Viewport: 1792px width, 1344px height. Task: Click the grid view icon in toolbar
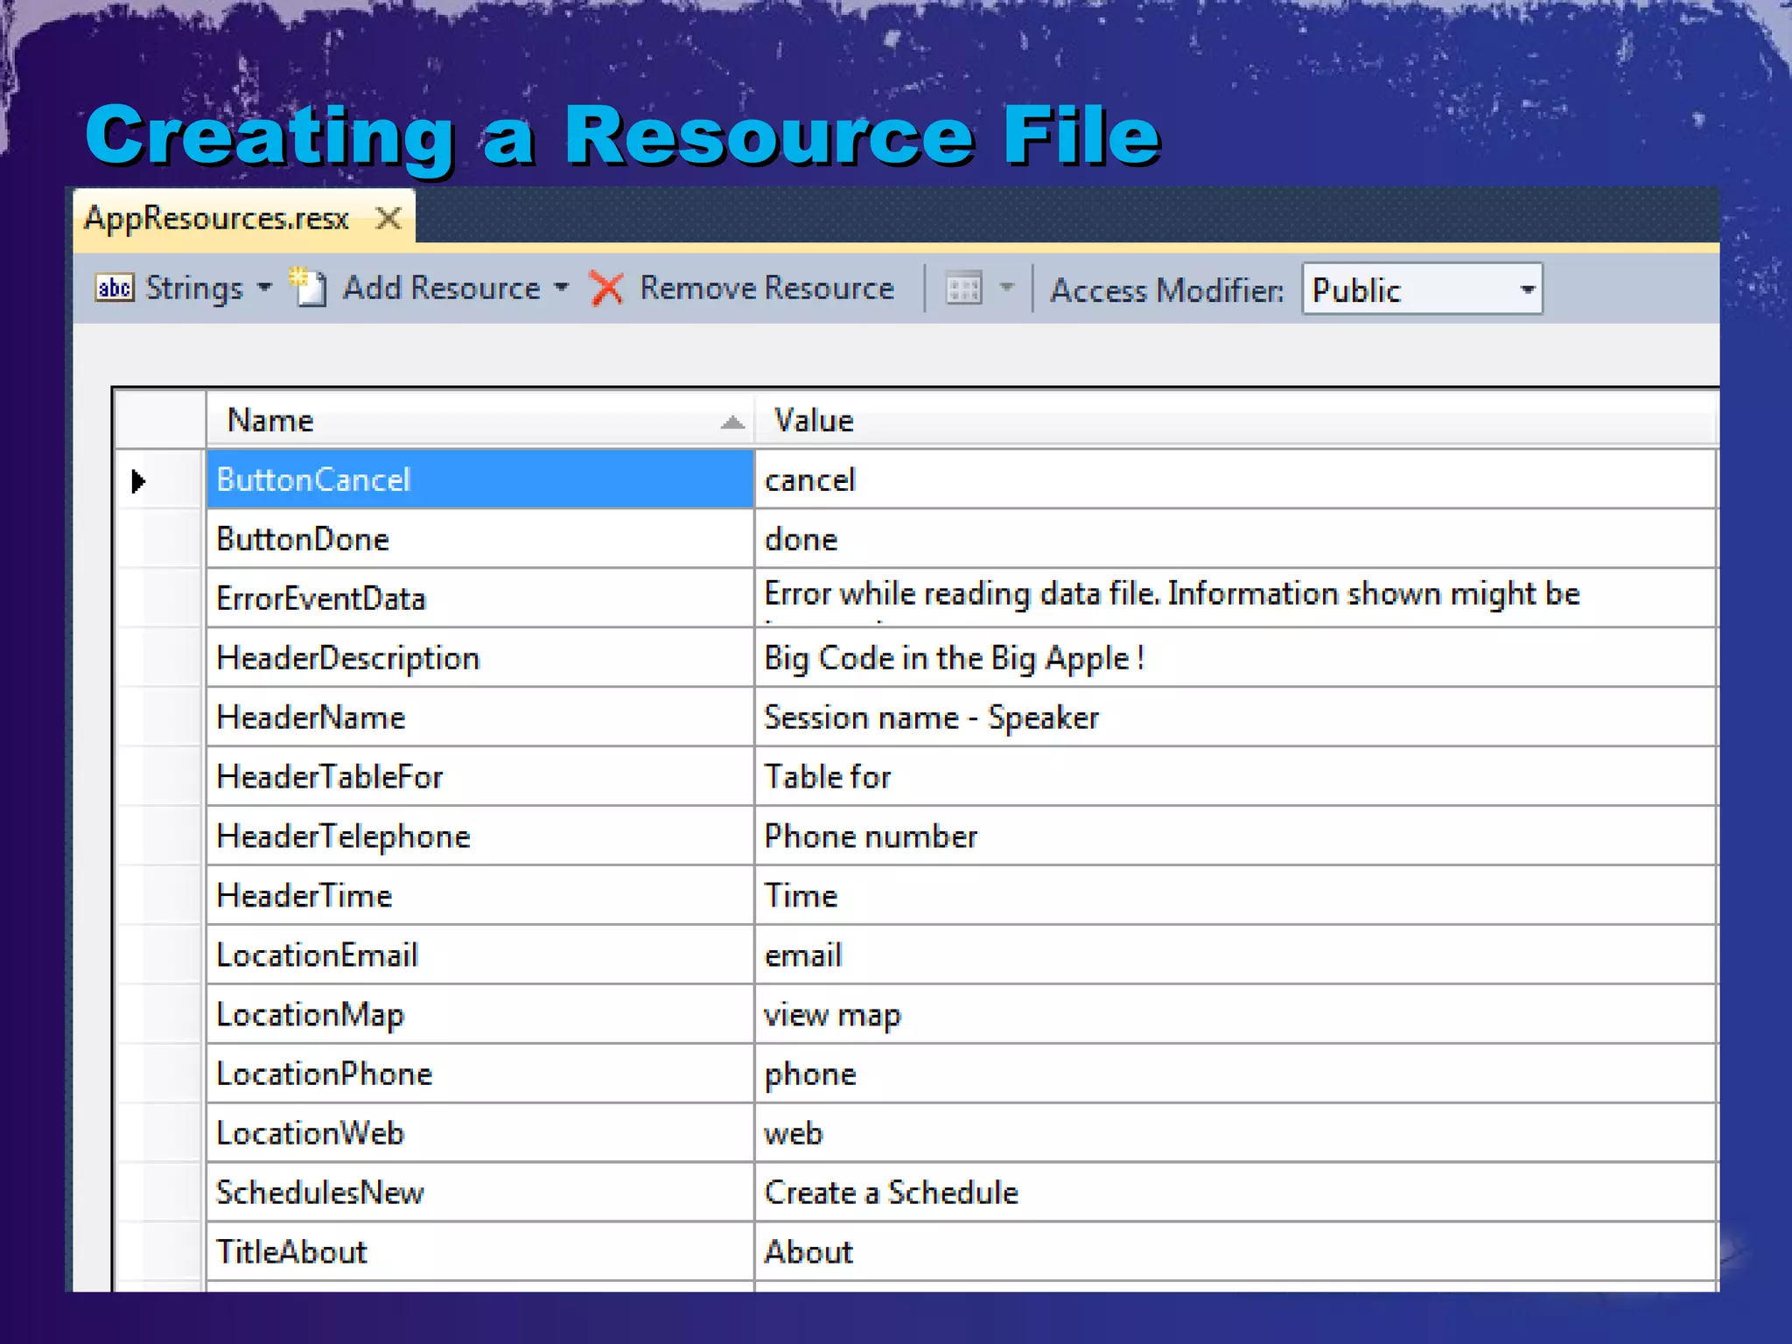tap(964, 289)
